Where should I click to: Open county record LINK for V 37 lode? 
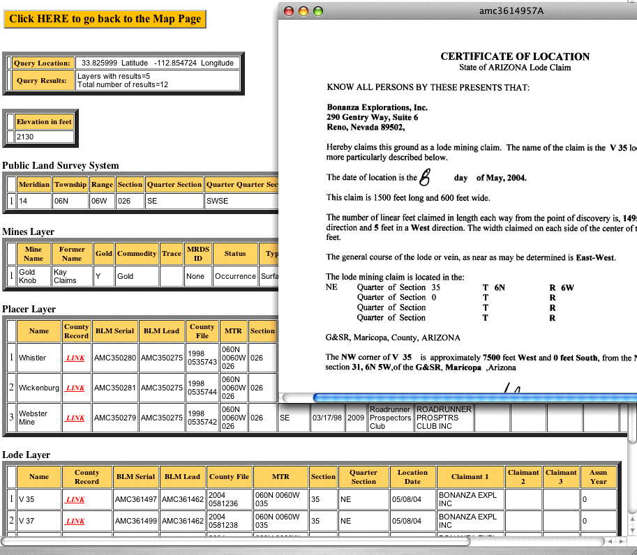click(x=75, y=521)
